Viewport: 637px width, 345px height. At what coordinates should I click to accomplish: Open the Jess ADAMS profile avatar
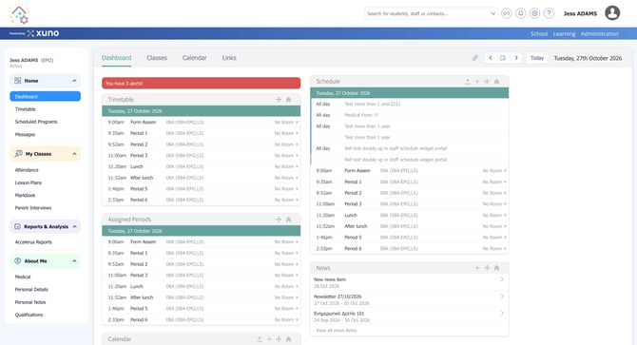[612, 13]
